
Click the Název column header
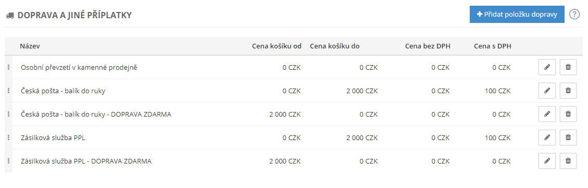[30, 46]
